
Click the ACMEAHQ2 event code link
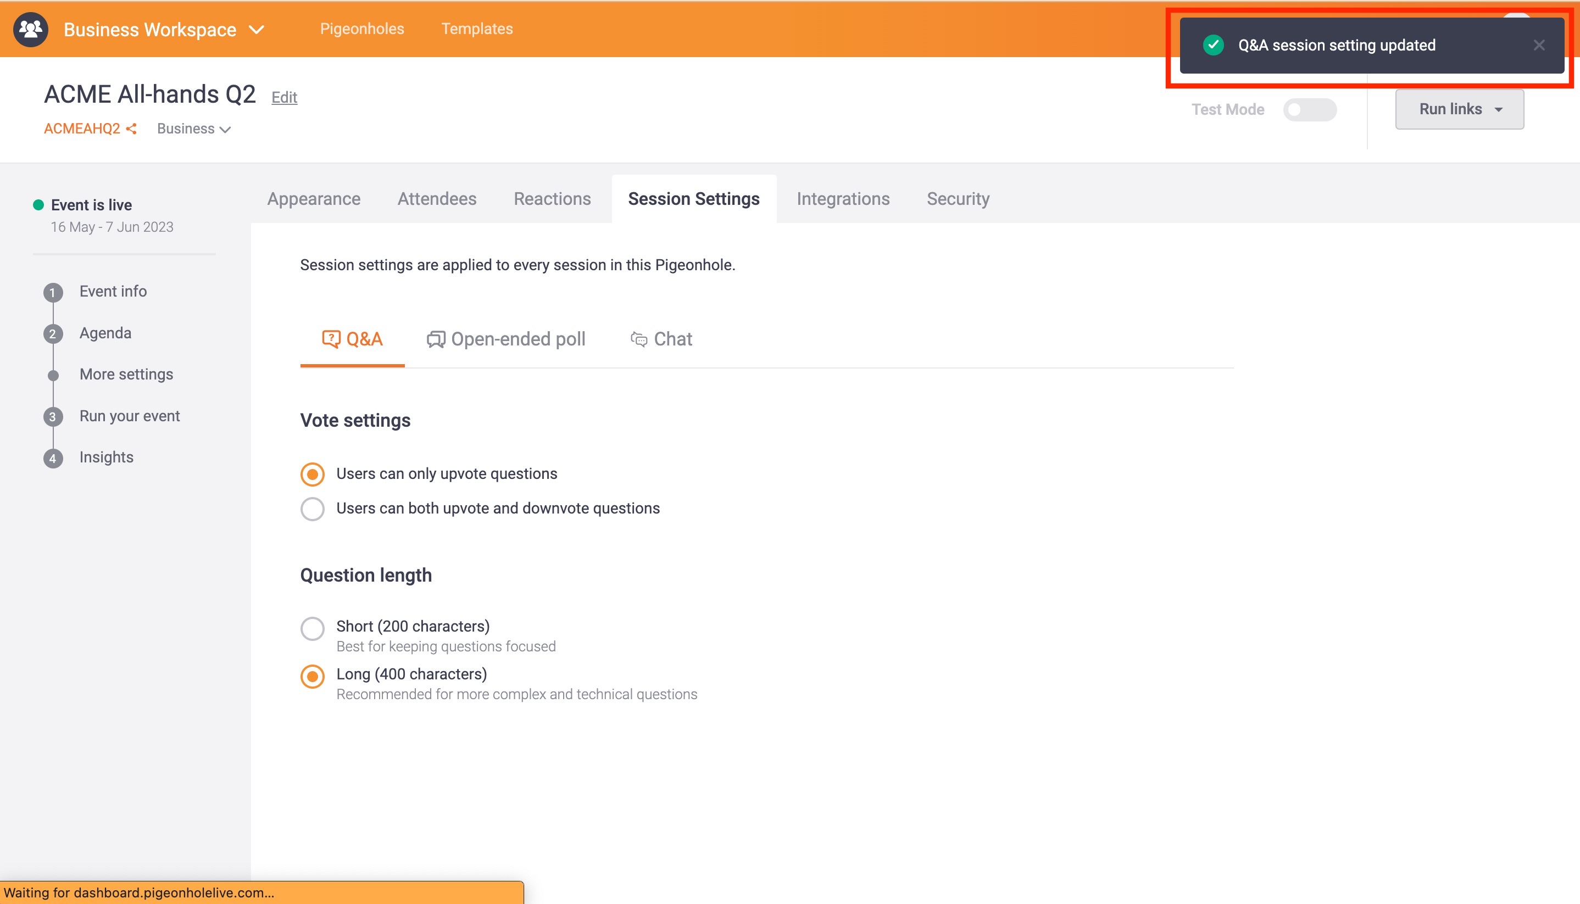82,129
